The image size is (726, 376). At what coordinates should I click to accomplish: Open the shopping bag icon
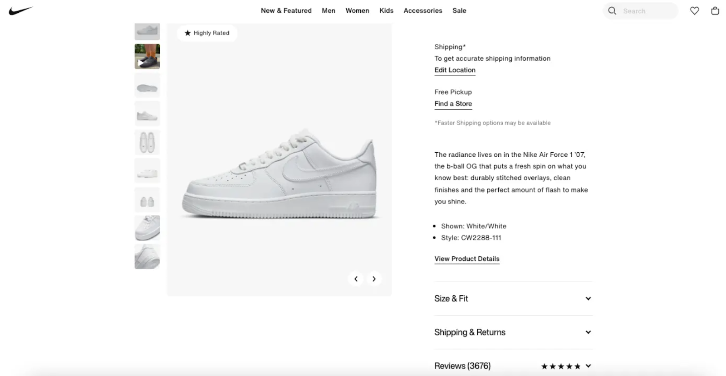[715, 11]
